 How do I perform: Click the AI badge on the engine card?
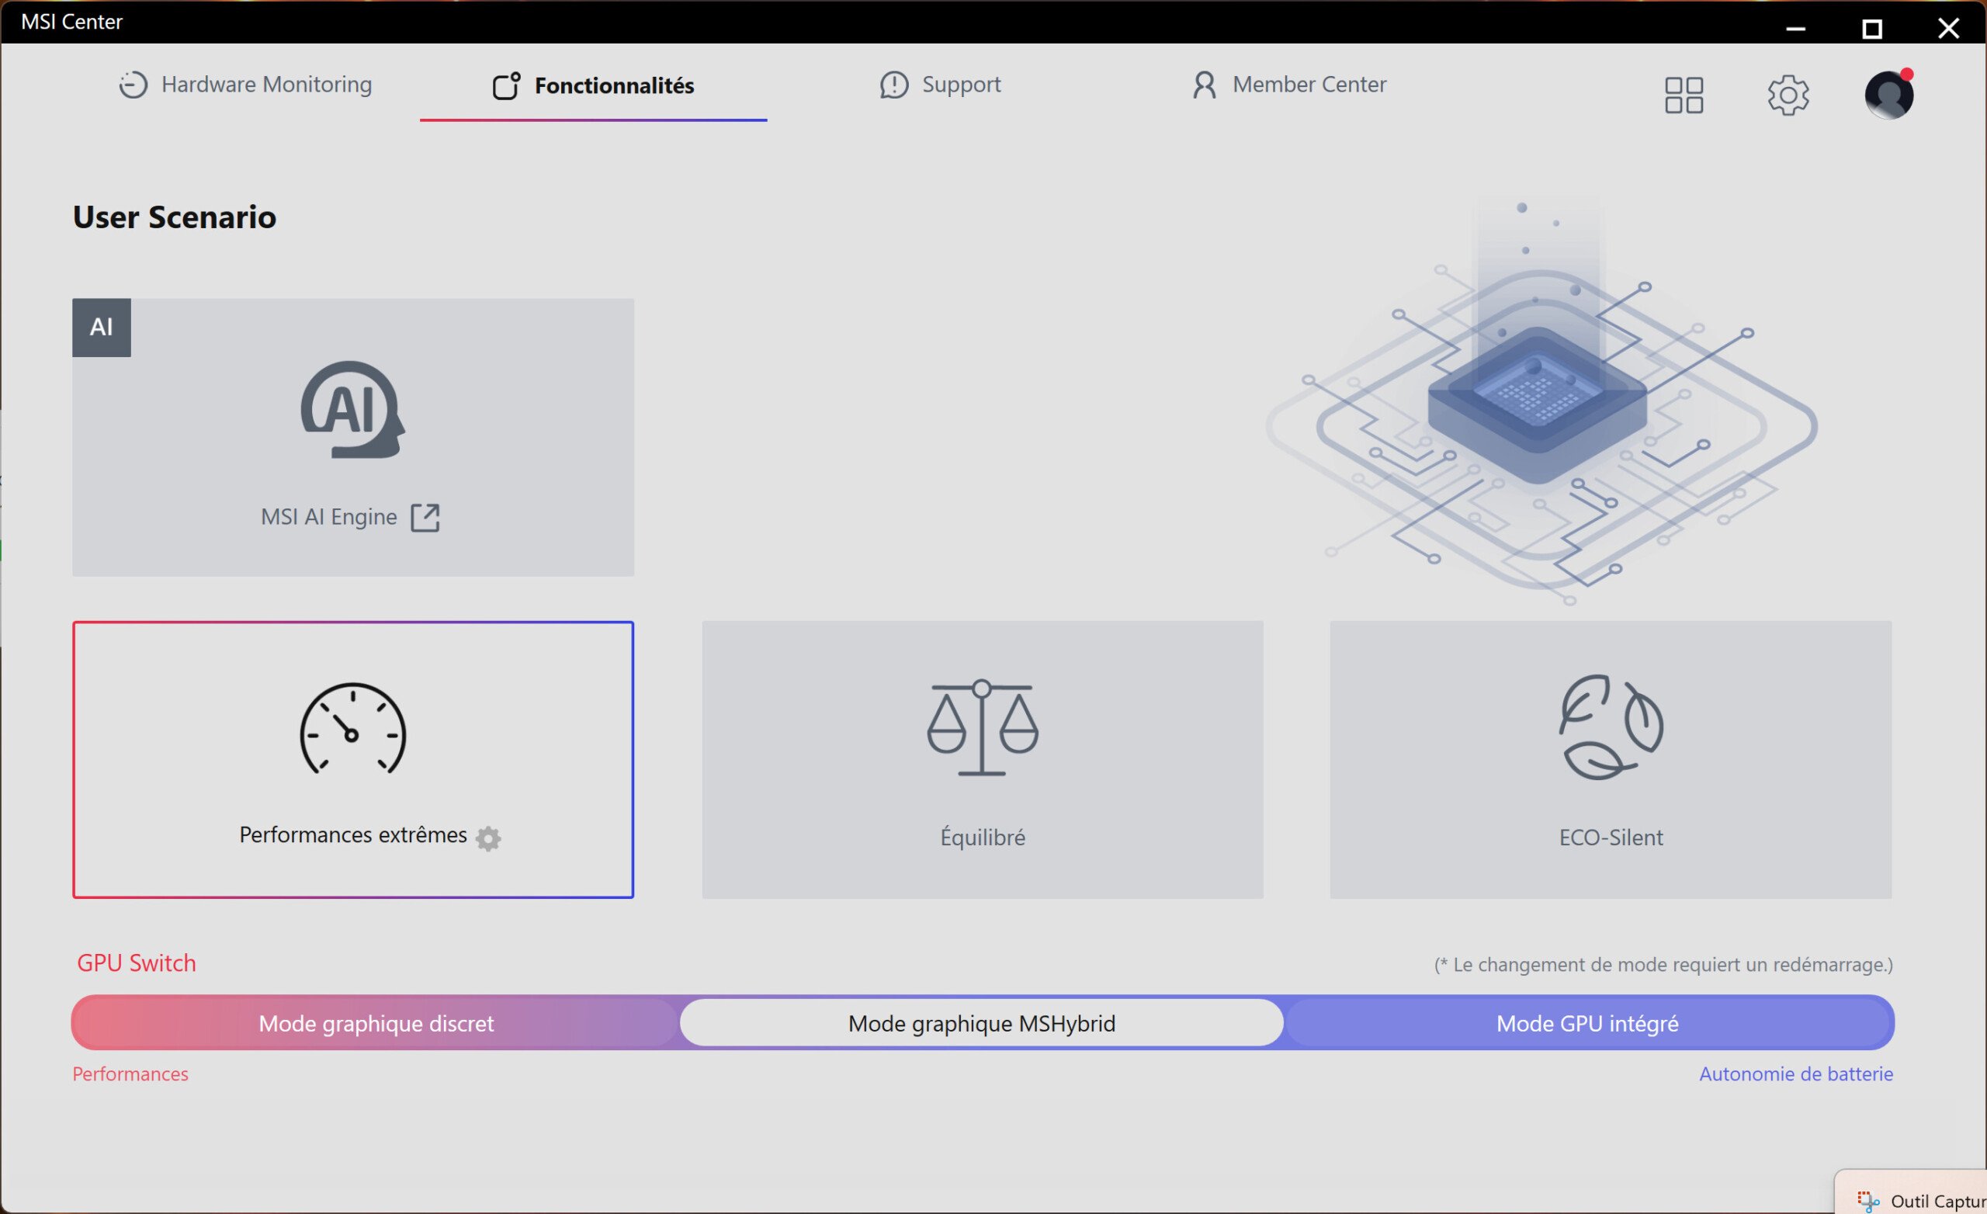pos(102,328)
